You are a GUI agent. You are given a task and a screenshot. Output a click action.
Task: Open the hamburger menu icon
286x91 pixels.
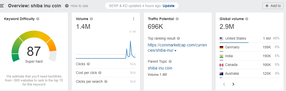[x=2, y=6]
